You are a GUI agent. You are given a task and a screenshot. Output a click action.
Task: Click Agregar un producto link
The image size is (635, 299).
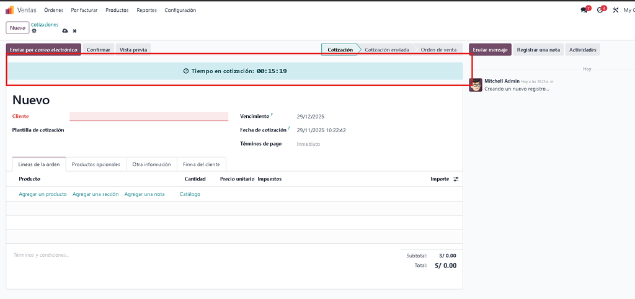tap(43, 194)
